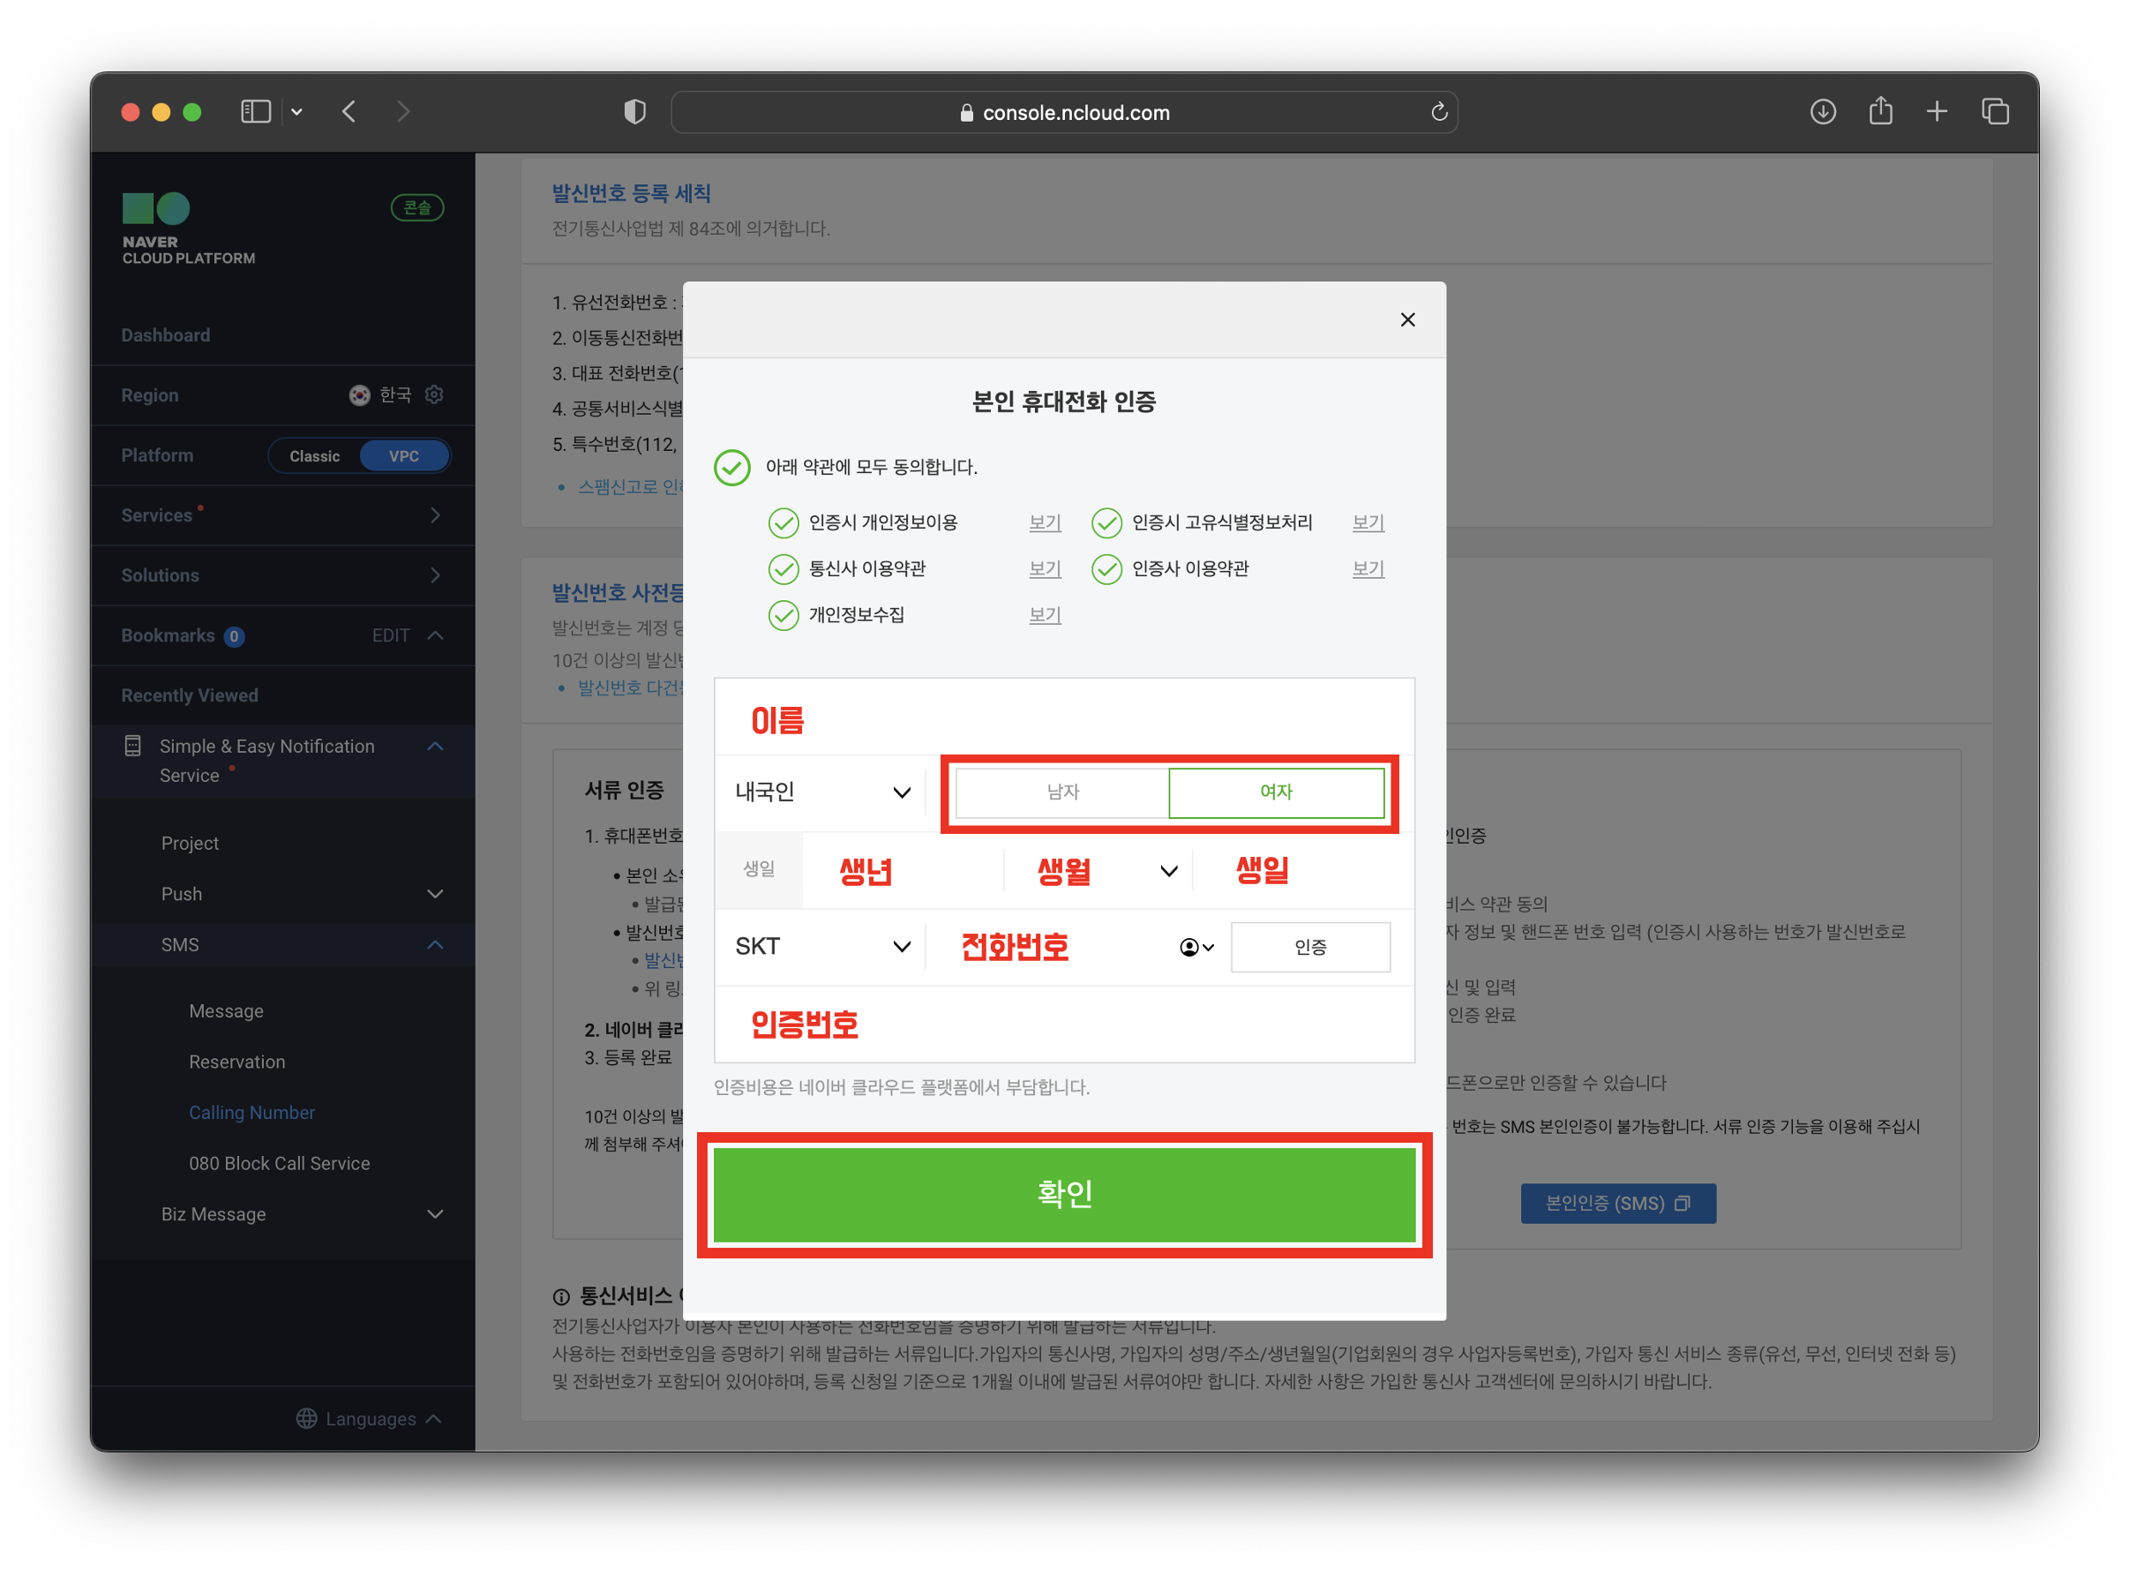
Task: Open the birth month dropdown
Action: coord(1101,871)
